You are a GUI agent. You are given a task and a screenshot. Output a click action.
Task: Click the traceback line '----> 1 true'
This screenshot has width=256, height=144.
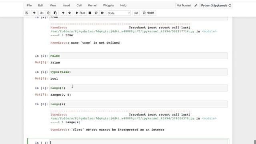click(62, 35)
